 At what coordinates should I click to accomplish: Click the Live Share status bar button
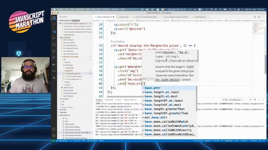[x=92, y=141]
